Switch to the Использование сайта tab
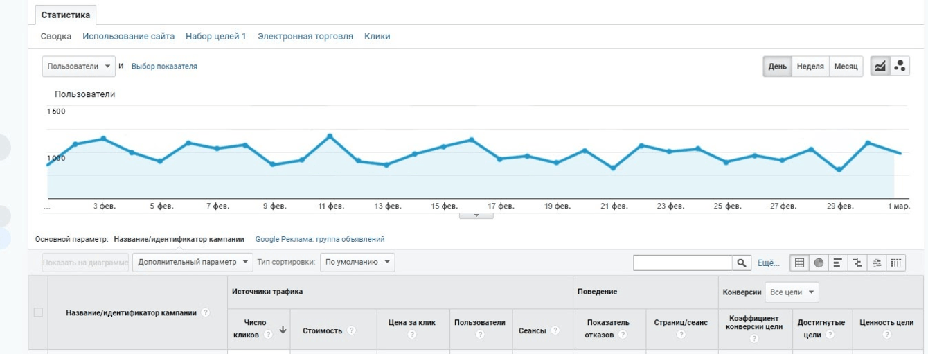This screenshot has width=928, height=354. click(128, 36)
